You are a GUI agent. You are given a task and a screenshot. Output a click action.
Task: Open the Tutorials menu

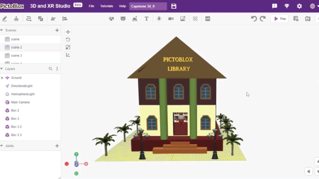point(106,6)
